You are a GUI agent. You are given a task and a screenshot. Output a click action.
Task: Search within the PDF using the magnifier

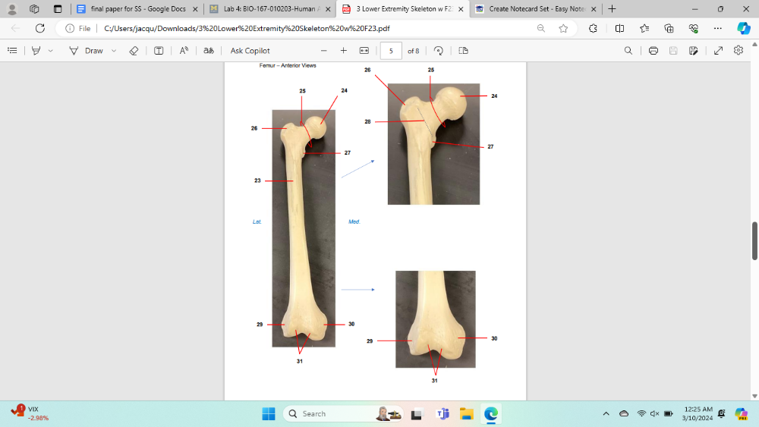[628, 51]
